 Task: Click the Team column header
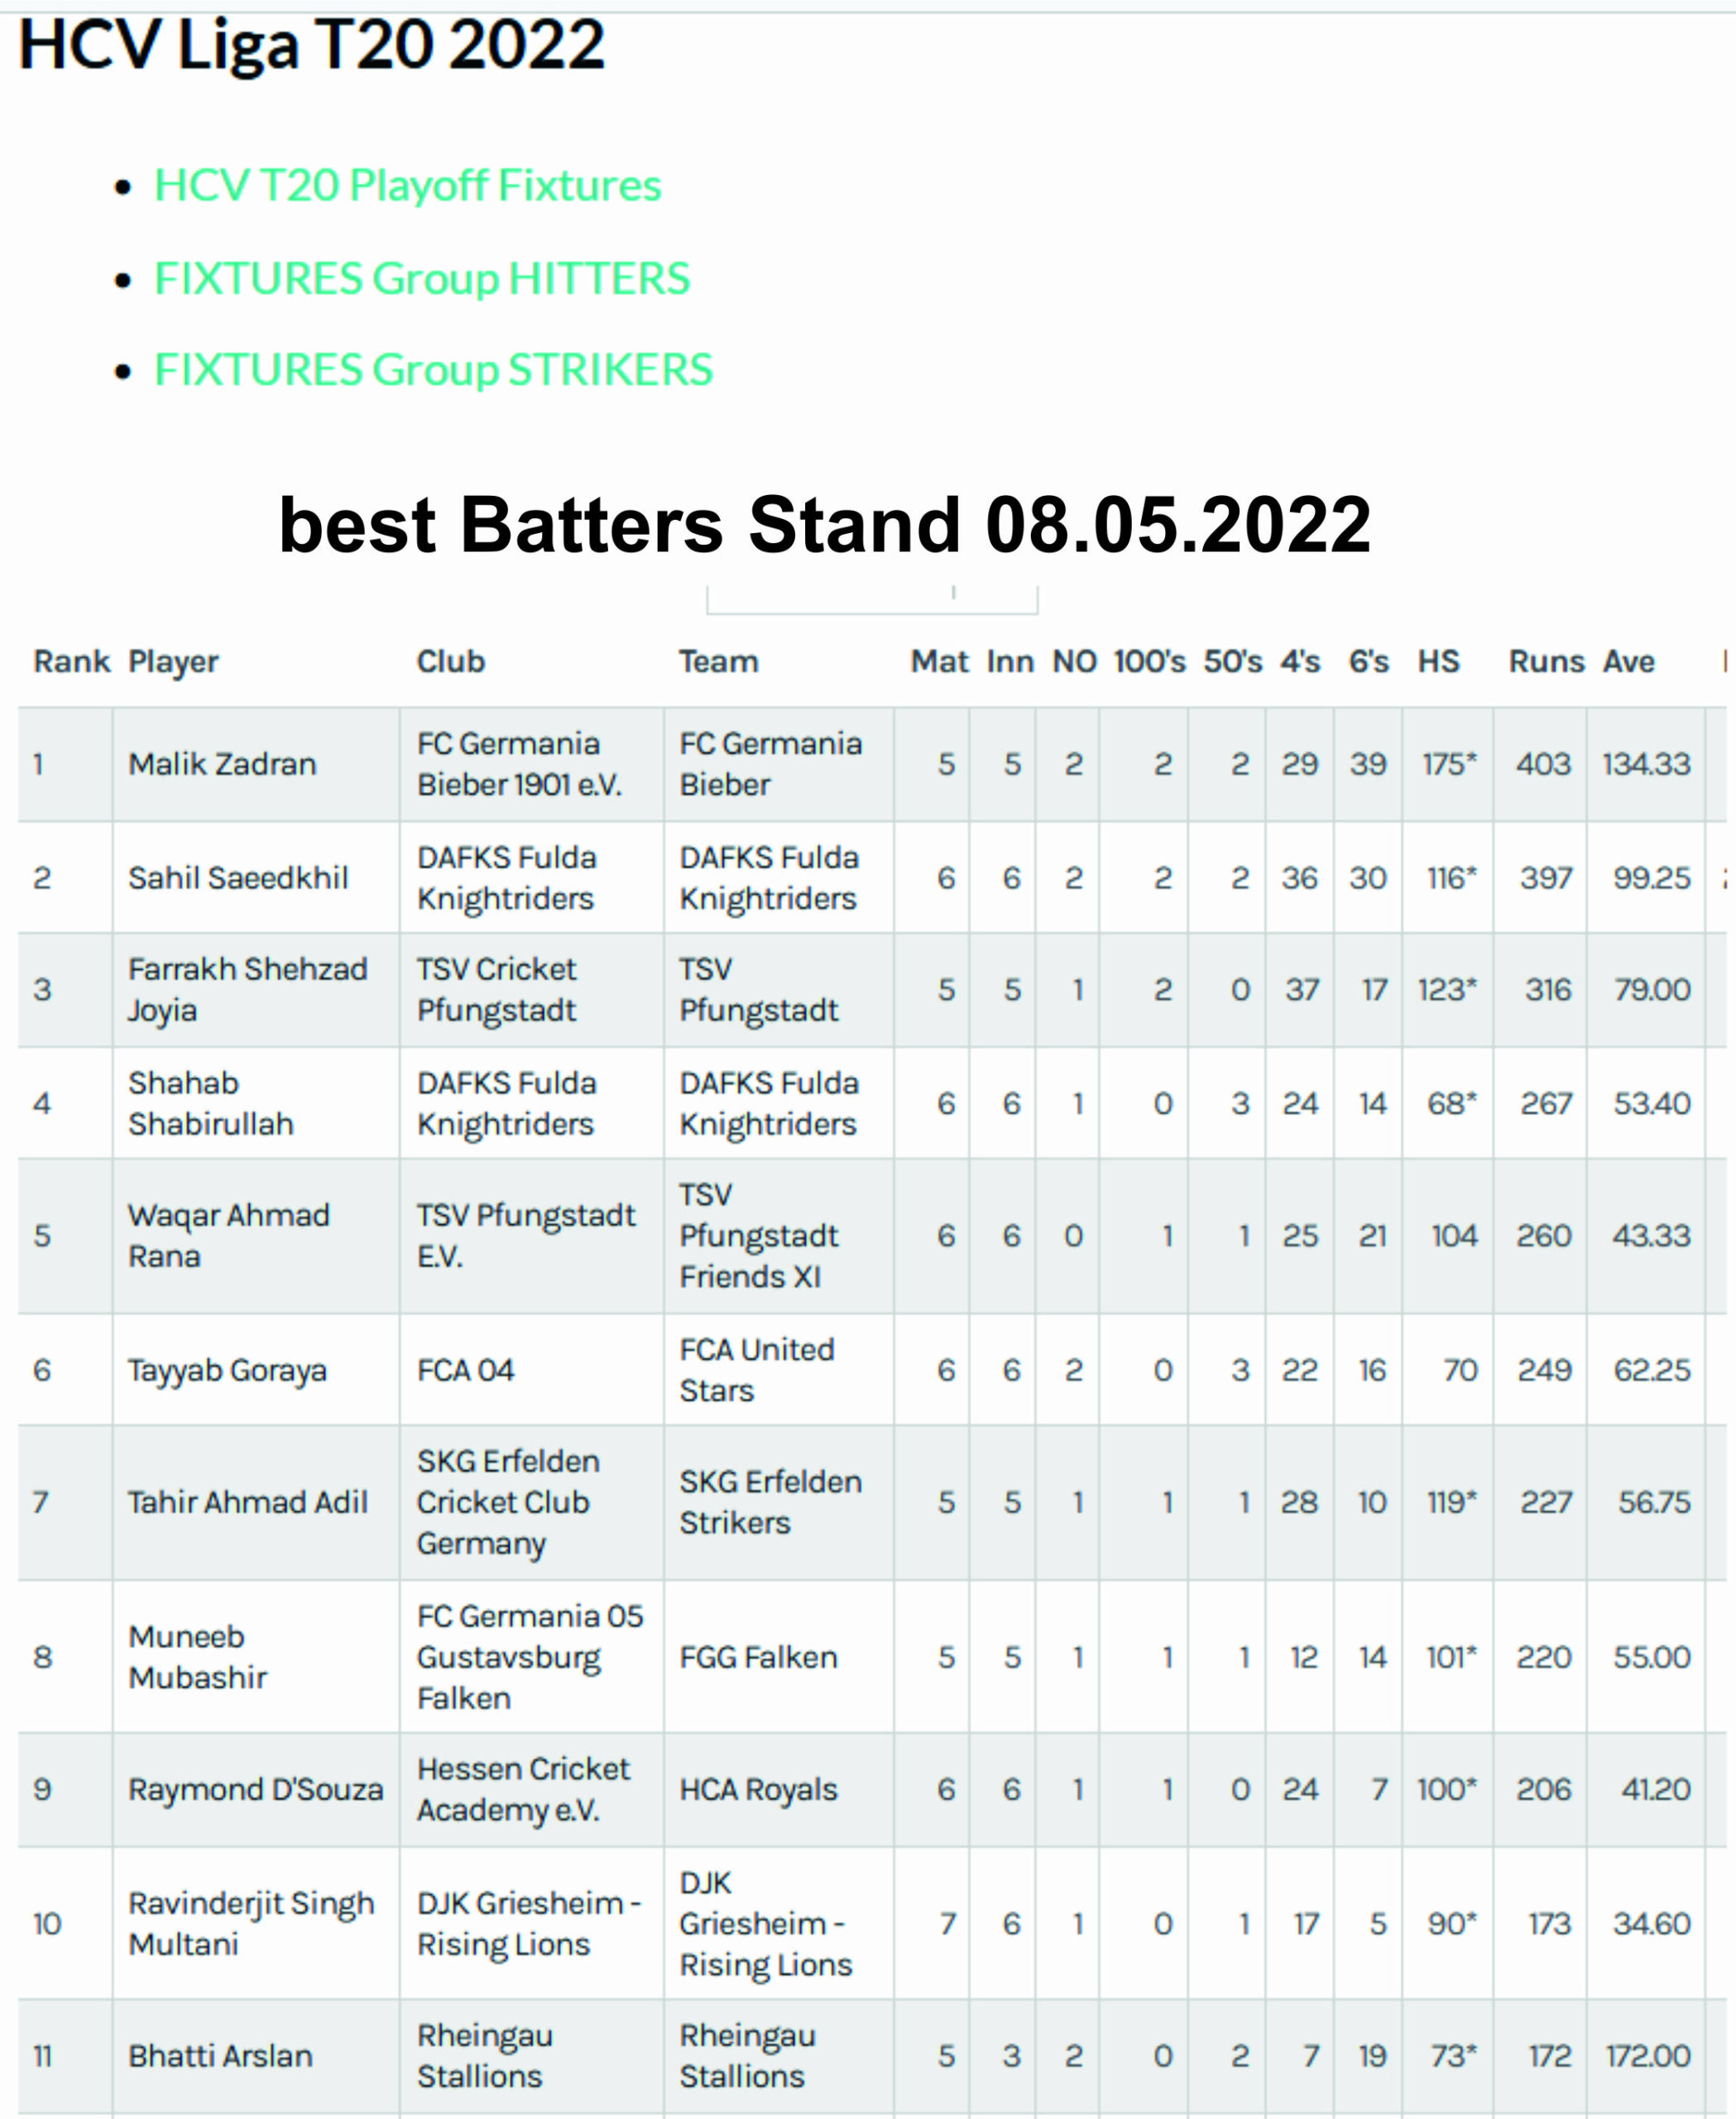click(718, 661)
